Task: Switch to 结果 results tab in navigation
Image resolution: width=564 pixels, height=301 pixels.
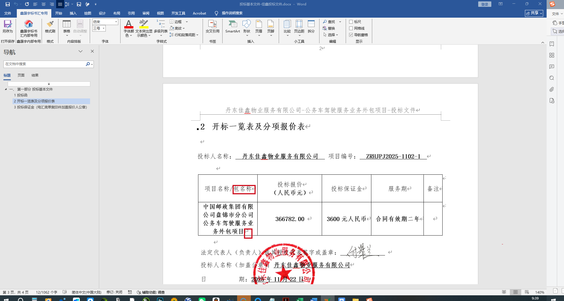Action: 35,75
